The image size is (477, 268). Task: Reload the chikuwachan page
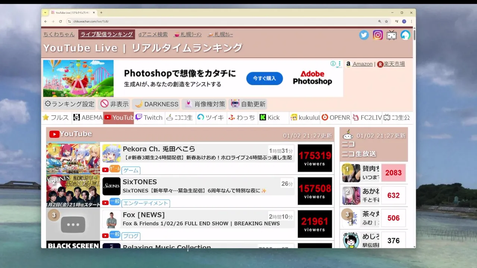coord(60,22)
